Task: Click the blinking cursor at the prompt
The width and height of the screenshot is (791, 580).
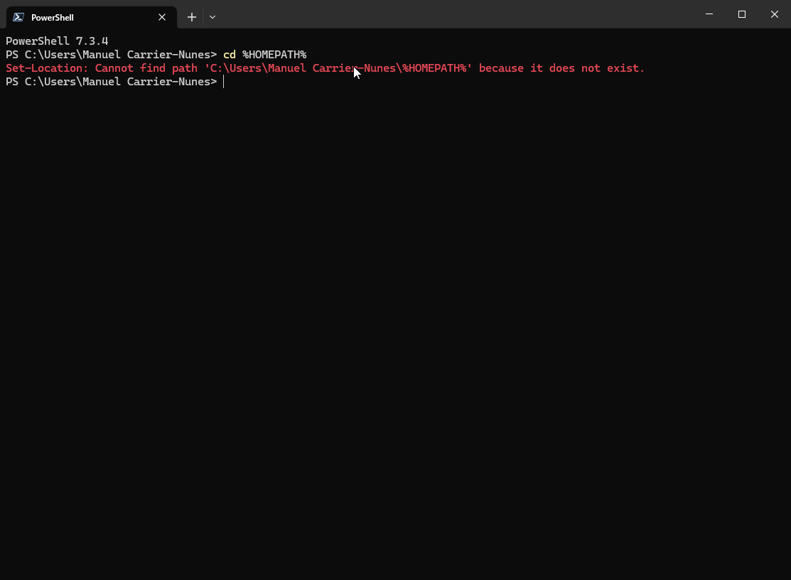Action: point(223,81)
